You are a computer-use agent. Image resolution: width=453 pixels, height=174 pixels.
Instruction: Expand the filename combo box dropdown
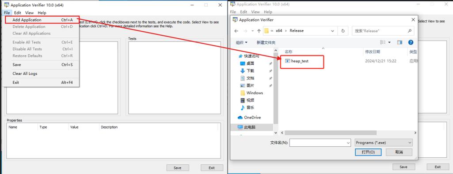click(348, 143)
